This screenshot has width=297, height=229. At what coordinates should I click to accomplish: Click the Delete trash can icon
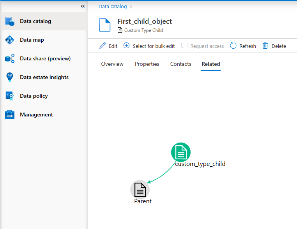[265, 46]
